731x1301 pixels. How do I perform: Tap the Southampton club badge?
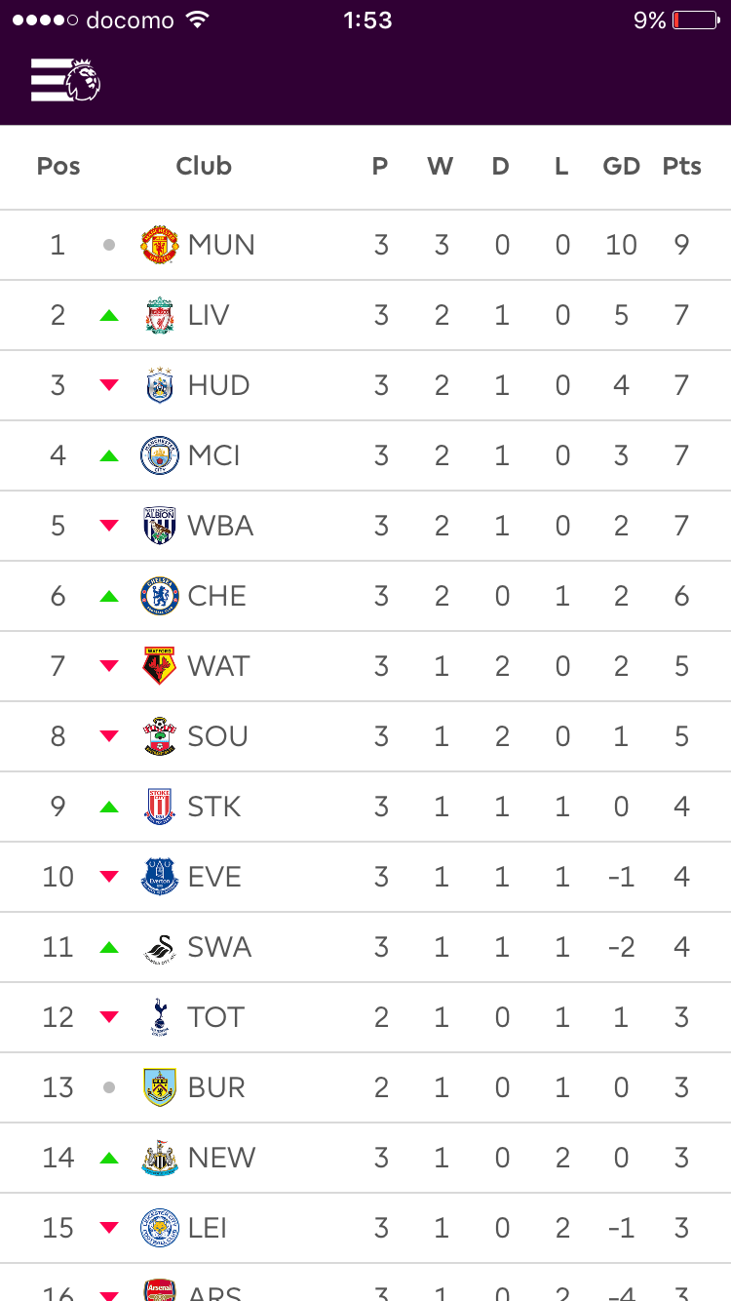click(160, 736)
